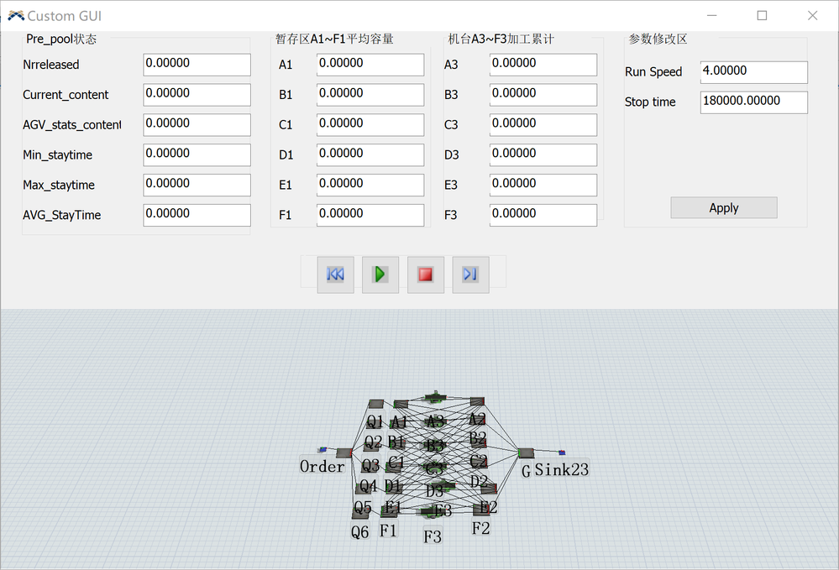The width and height of the screenshot is (839, 570).
Task: Minimize the Custom GUI window
Action: (711, 15)
